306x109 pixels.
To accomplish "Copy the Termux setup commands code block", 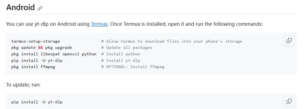I will (289, 41).
